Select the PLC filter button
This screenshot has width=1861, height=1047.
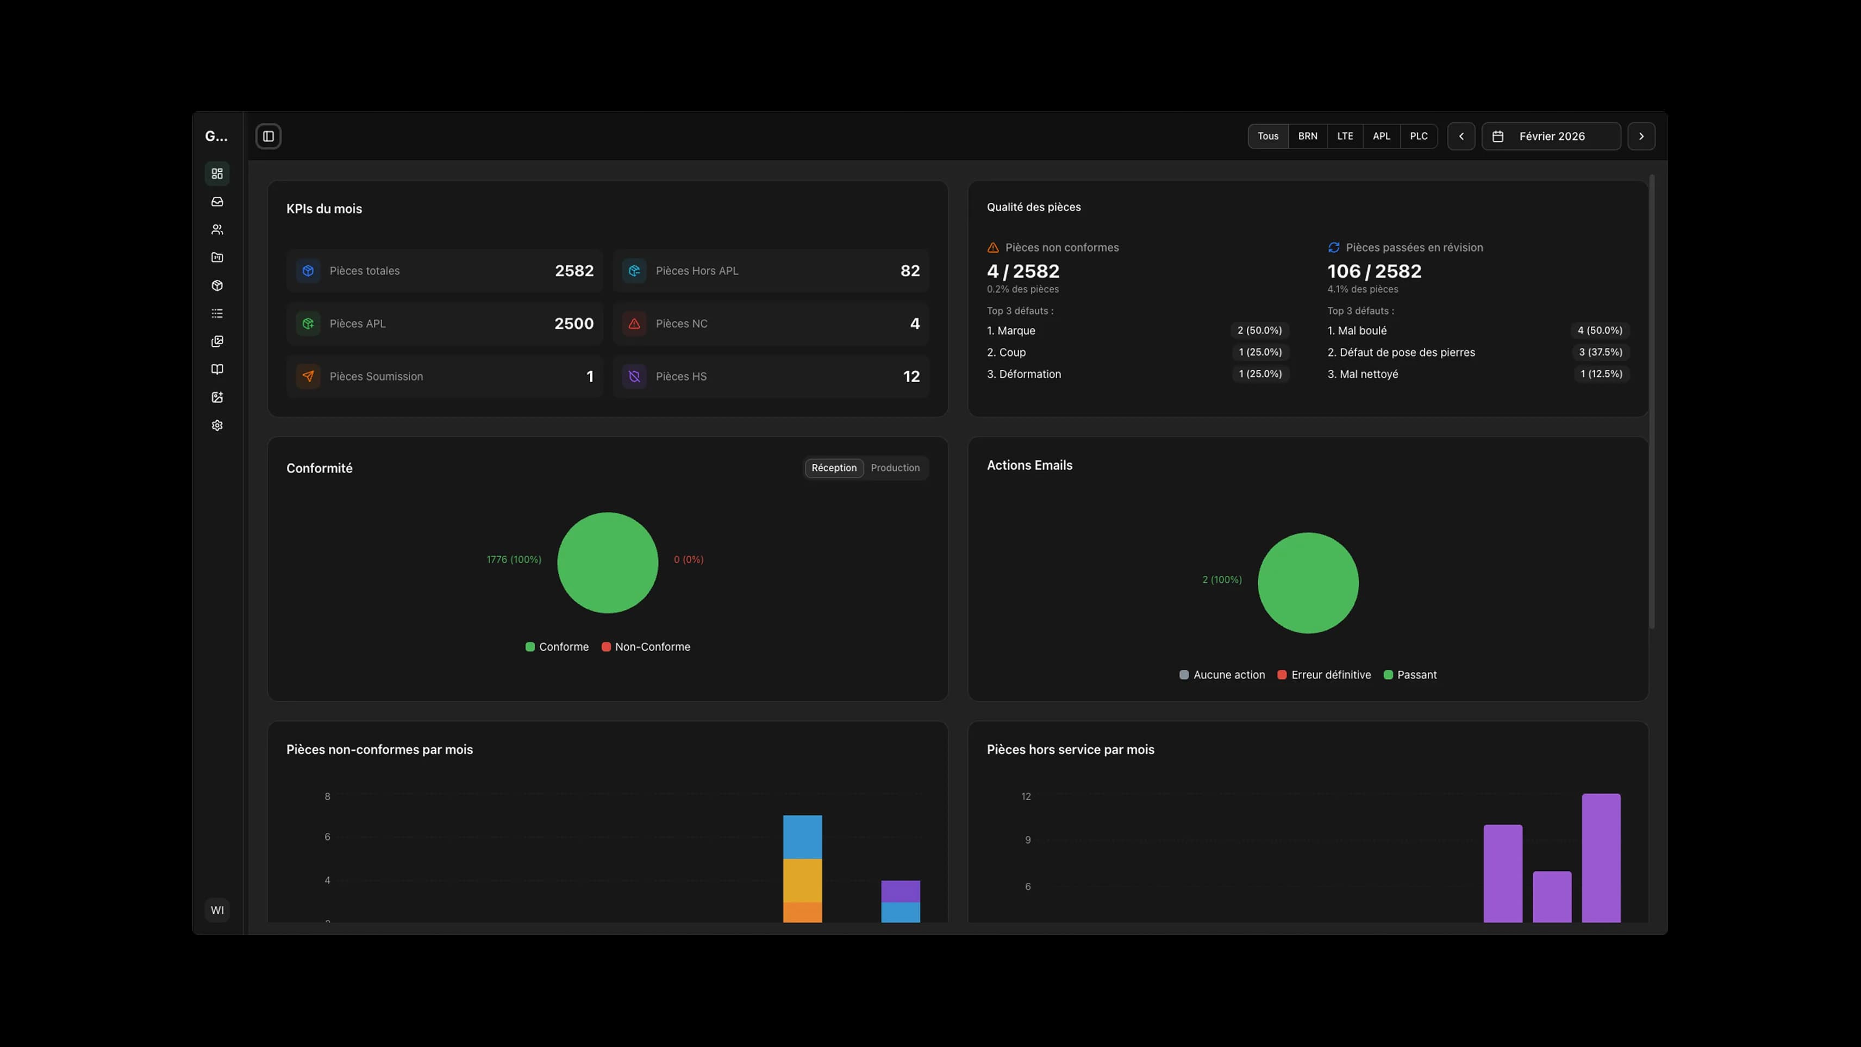click(x=1418, y=136)
